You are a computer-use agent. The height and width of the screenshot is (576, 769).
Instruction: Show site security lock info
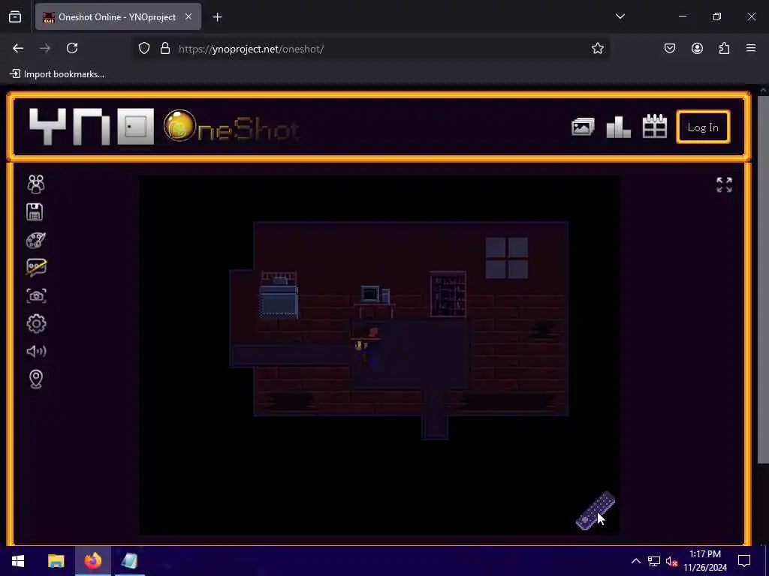(164, 48)
